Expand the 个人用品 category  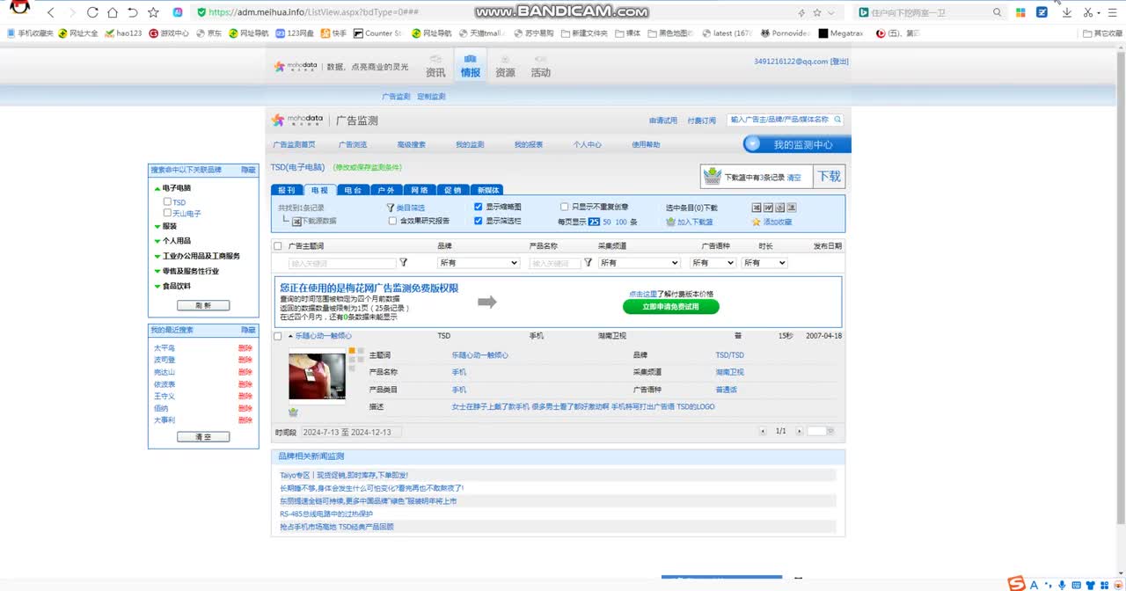157,241
